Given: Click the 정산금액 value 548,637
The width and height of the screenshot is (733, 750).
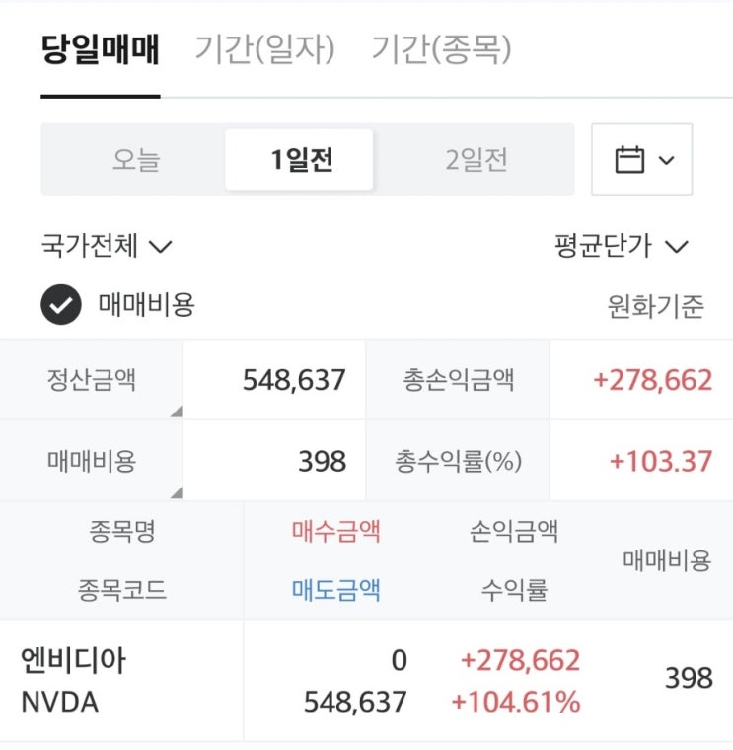Looking at the screenshot, I should (x=294, y=380).
